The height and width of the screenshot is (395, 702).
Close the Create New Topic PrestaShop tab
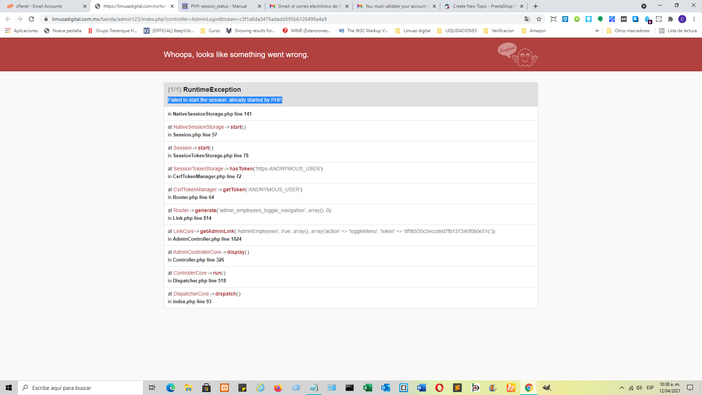[521, 6]
